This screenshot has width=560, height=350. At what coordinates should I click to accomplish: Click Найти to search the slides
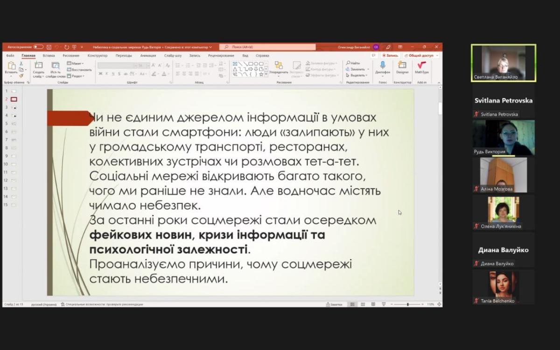click(354, 63)
